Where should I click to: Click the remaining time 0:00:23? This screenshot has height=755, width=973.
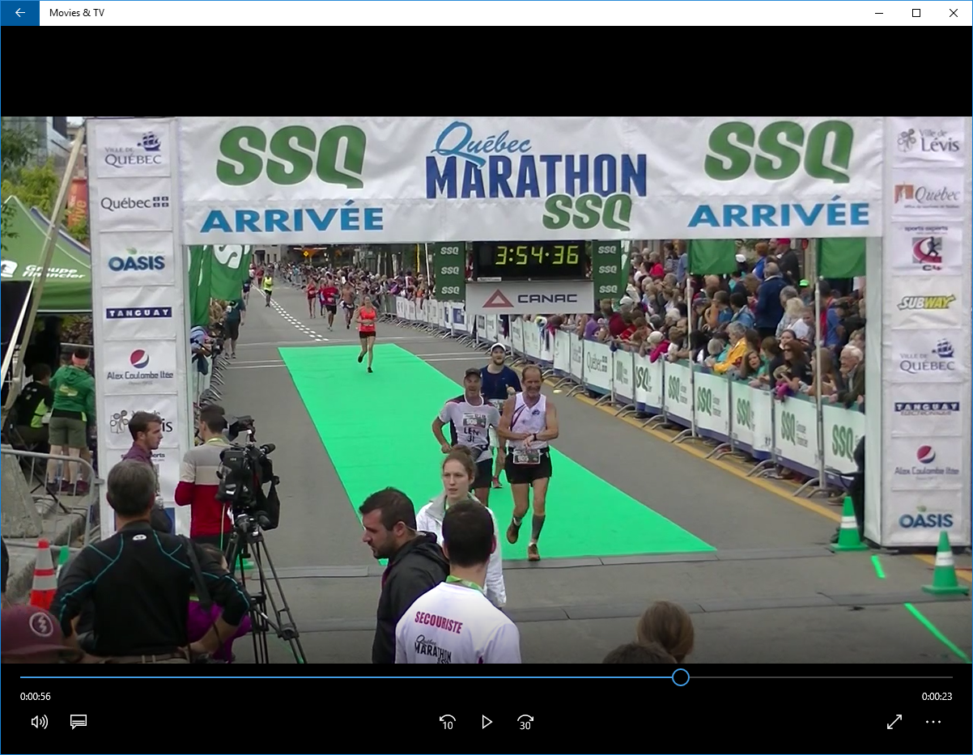pyautogui.click(x=937, y=697)
